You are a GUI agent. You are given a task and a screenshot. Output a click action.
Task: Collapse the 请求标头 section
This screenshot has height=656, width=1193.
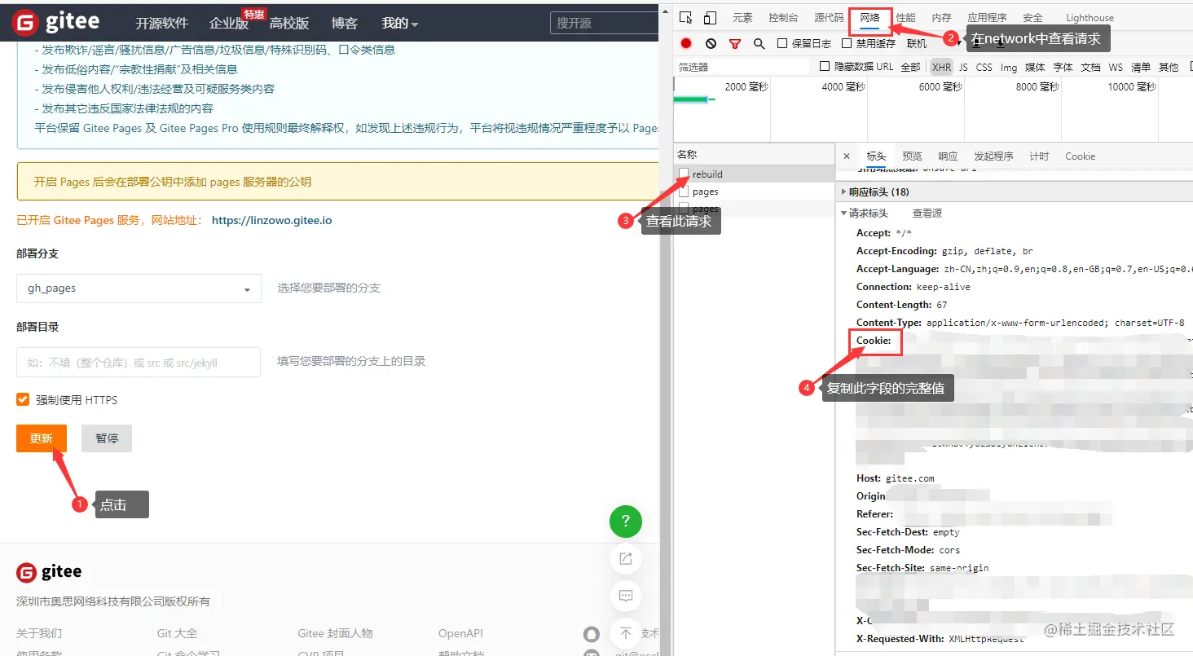click(865, 214)
